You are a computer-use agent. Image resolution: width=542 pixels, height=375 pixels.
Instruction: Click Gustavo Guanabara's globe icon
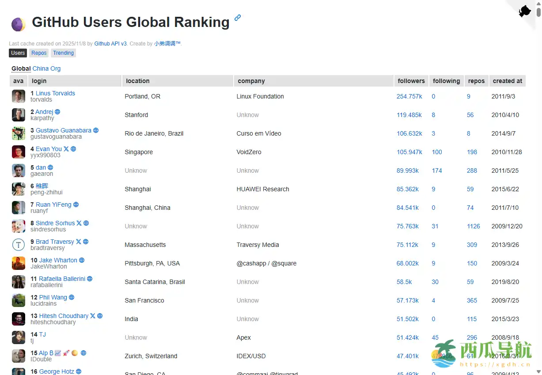96,131
